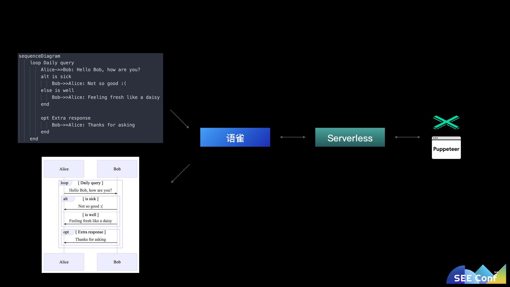510x287 pixels.
Task: Click the bottom Bob participant box
Action: (117, 262)
